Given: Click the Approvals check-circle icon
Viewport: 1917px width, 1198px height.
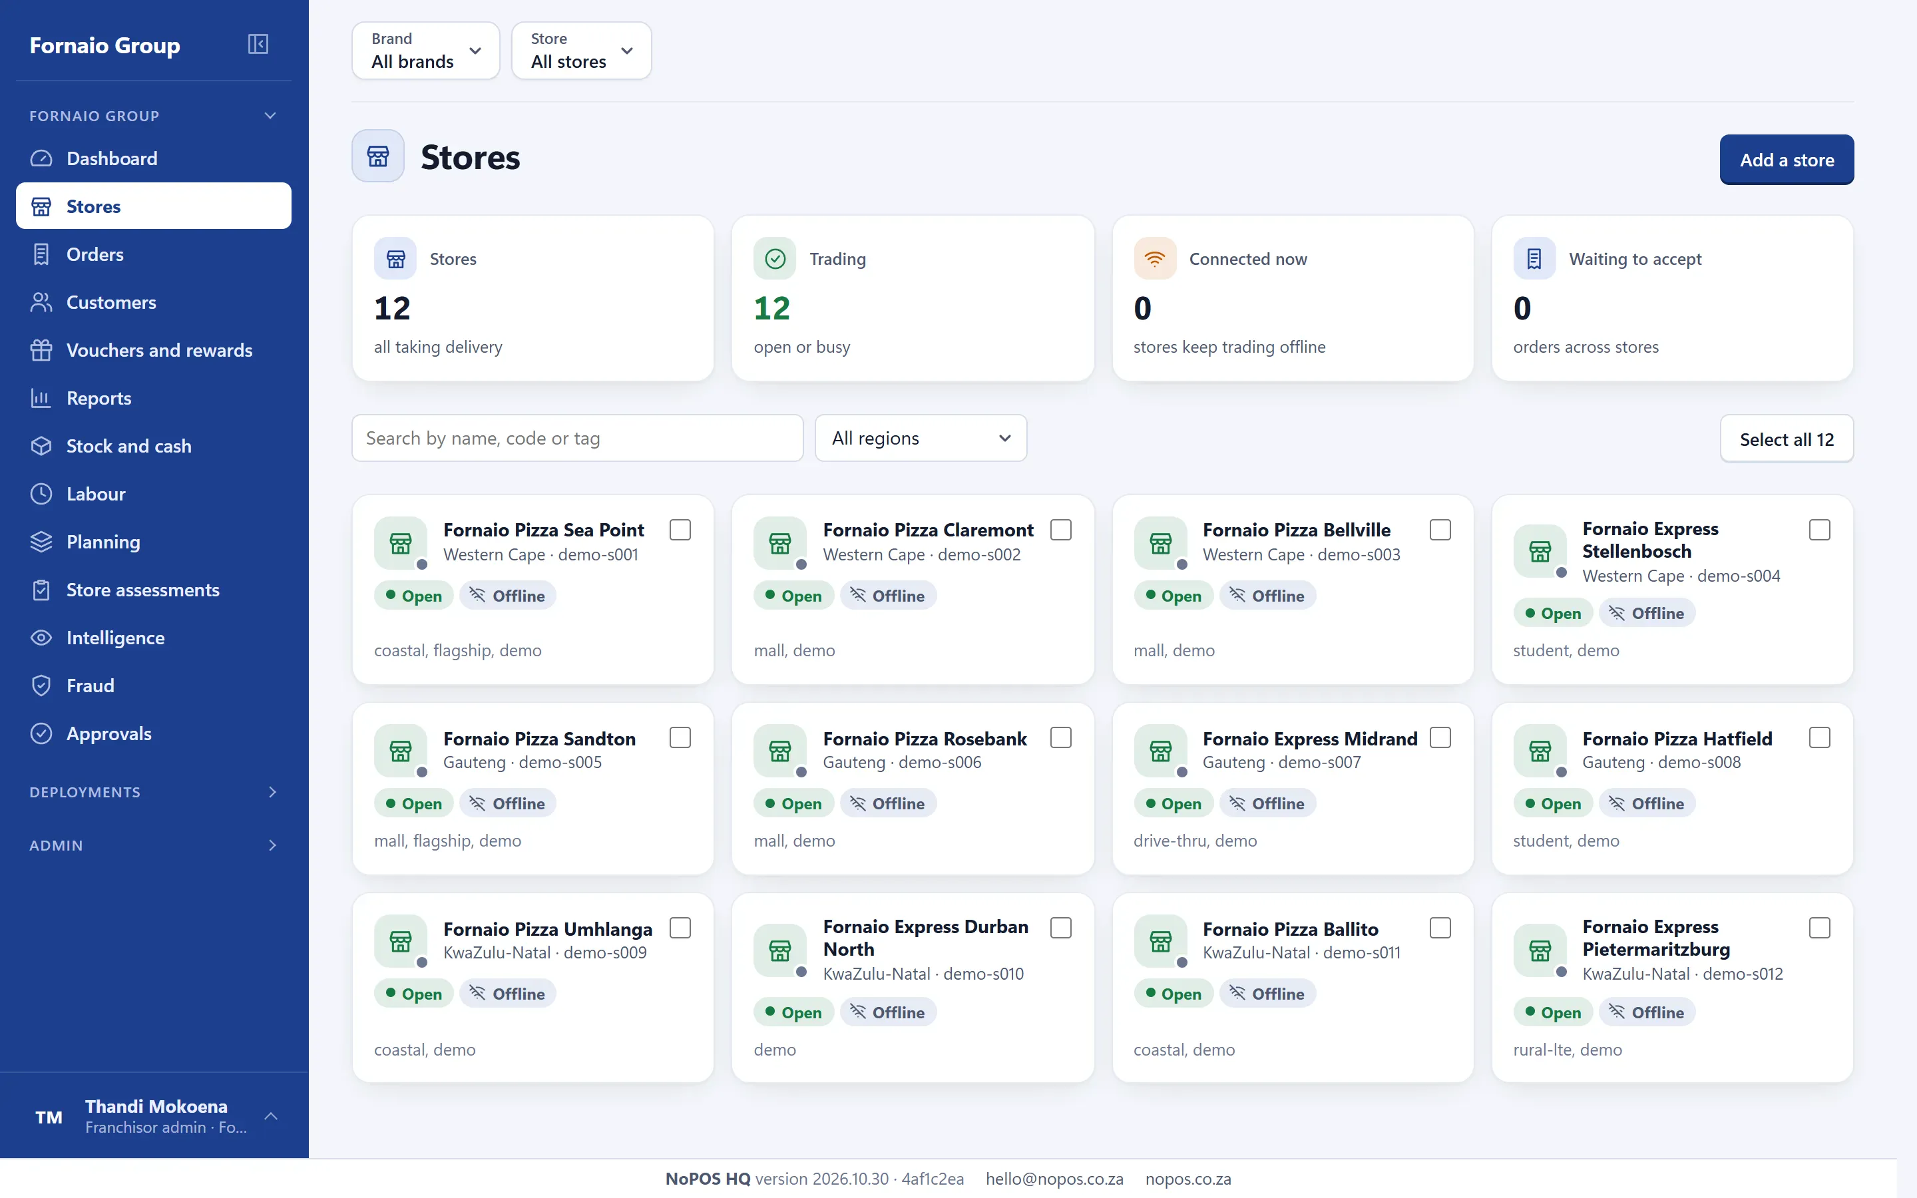Looking at the screenshot, I should click(x=41, y=733).
